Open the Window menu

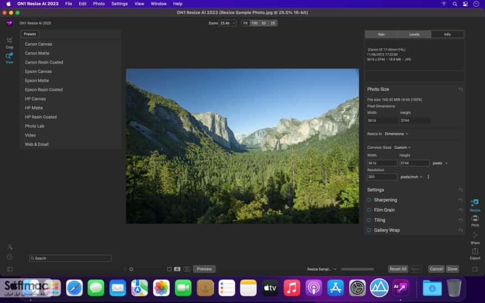click(159, 4)
